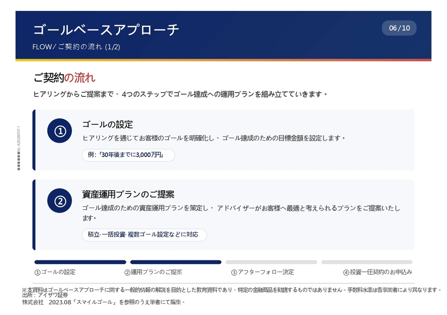Select the ①ゴールの設定 step label
The height and width of the screenshot is (315, 447).
55,272
